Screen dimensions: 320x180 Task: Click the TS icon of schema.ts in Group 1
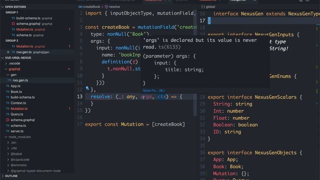pyautogui.click(x=13, y=35)
